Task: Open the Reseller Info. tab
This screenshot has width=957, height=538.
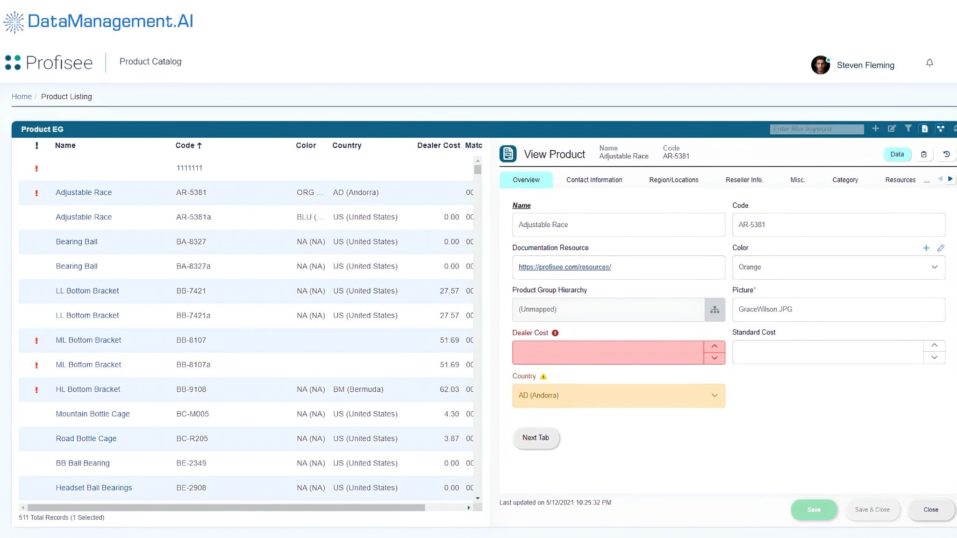Action: 744,180
